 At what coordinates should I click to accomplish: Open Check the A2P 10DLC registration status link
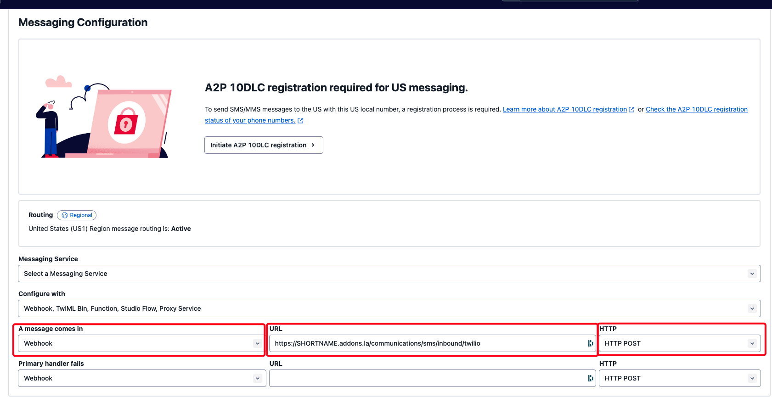tap(696, 109)
